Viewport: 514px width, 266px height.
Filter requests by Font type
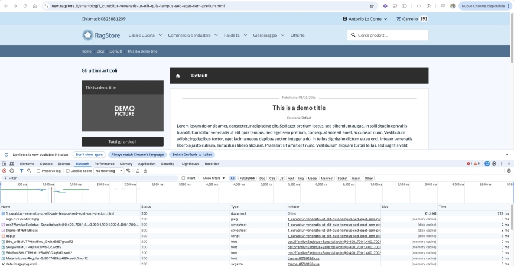point(291,178)
